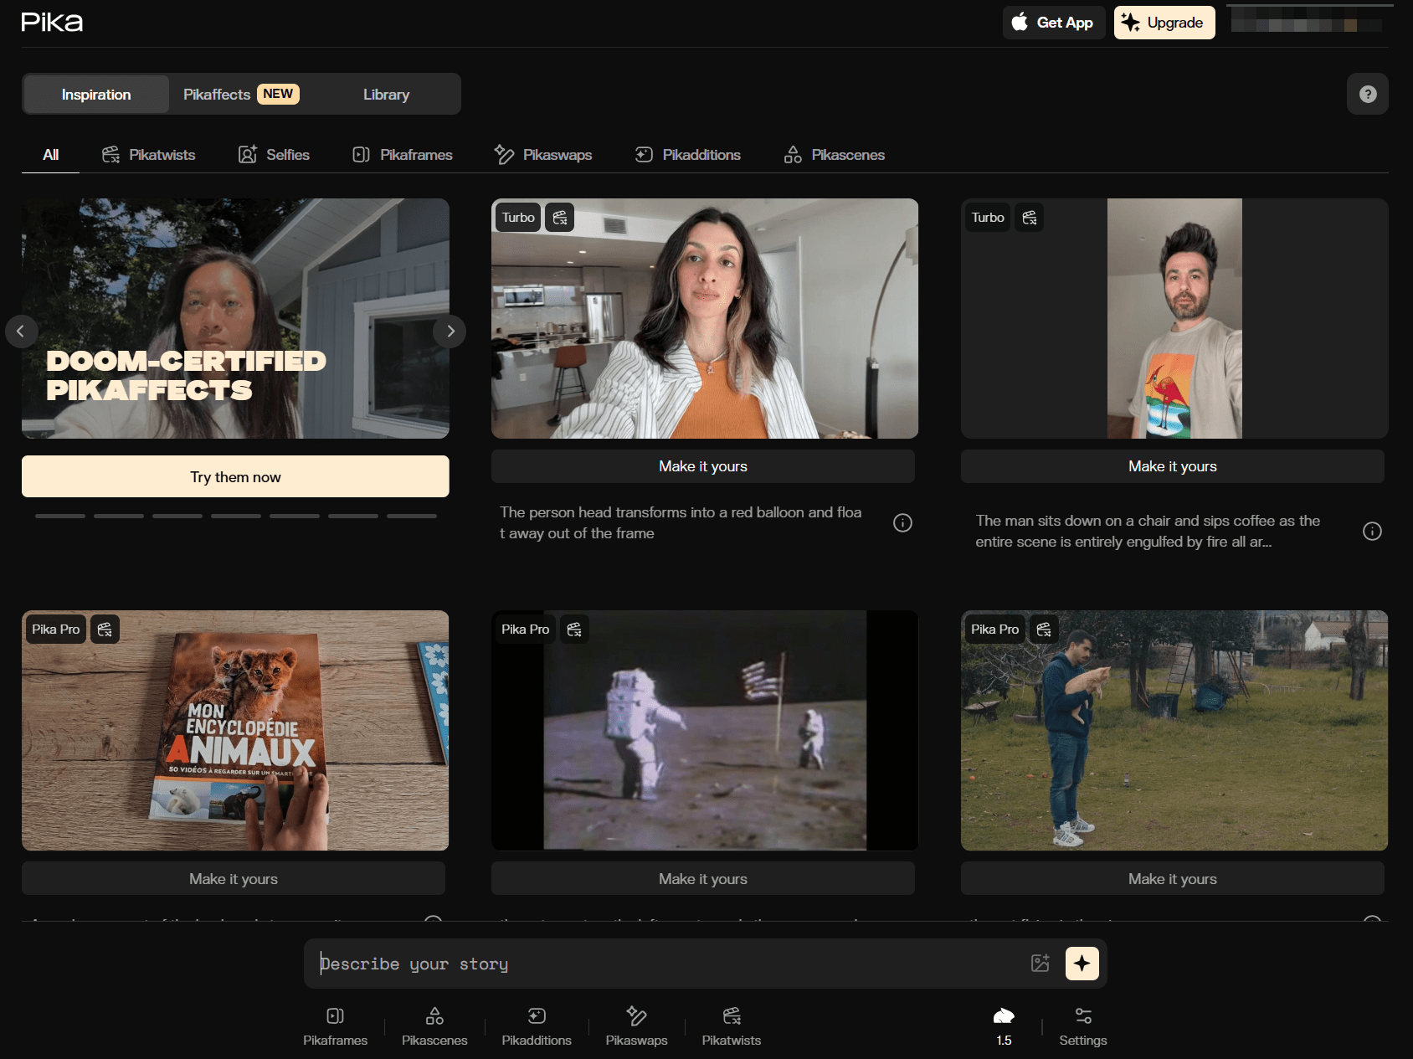Open the Pikaffects tab
1413x1059 pixels.
click(x=216, y=94)
